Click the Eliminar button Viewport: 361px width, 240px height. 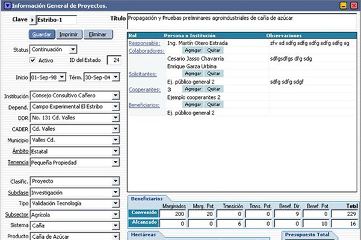point(97,35)
